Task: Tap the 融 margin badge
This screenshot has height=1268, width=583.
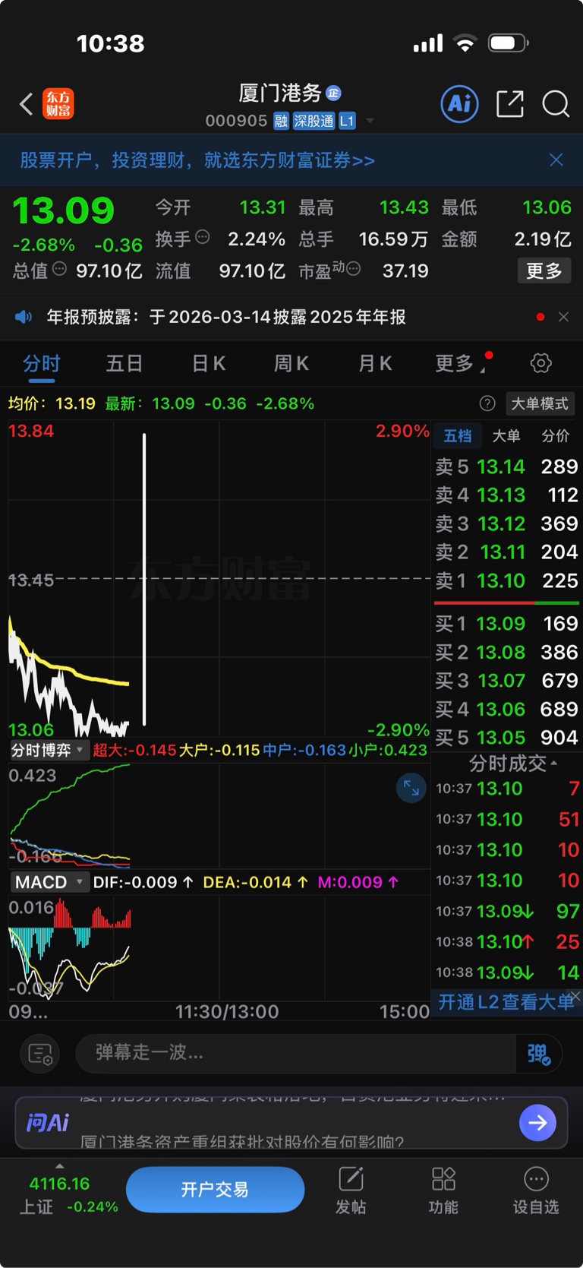Action: pos(281,121)
